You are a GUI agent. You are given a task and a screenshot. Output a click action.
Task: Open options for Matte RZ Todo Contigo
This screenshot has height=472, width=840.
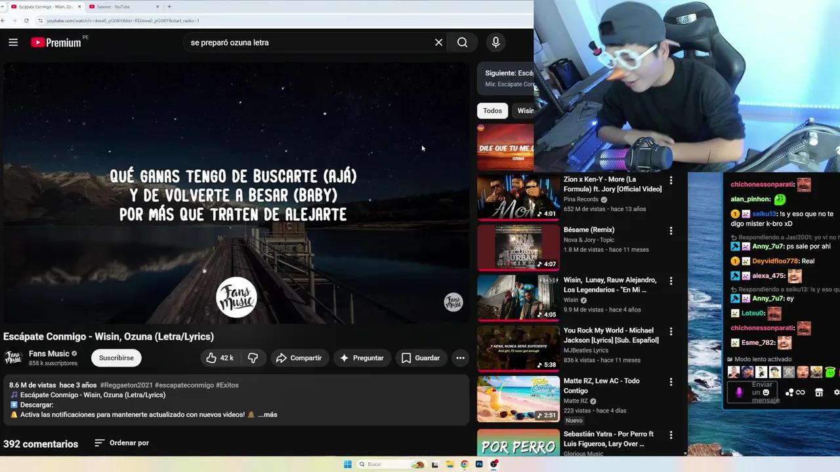tap(671, 382)
